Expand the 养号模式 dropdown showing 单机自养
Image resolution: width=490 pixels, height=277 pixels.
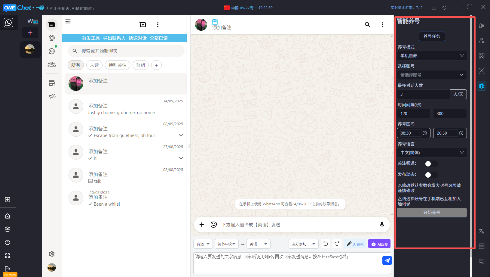click(x=432, y=56)
